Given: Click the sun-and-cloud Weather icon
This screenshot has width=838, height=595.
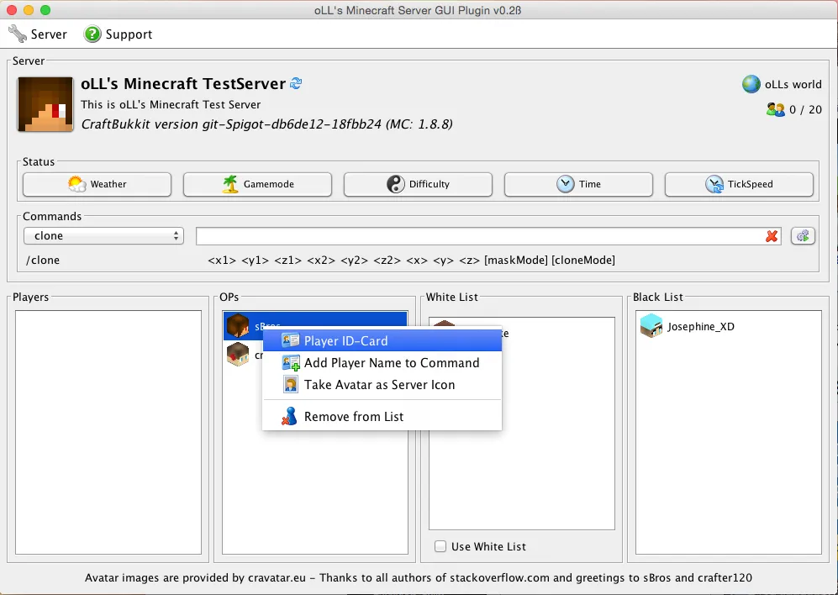Looking at the screenshot, I should pos(77,184).
